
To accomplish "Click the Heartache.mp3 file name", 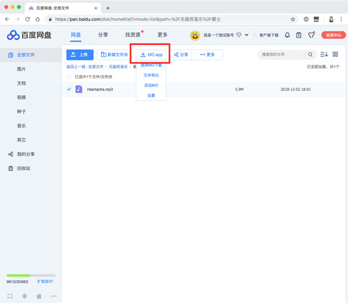I will [x=100, y=90].
